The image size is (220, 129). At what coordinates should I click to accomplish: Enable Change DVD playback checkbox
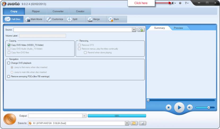coord(8,63)
